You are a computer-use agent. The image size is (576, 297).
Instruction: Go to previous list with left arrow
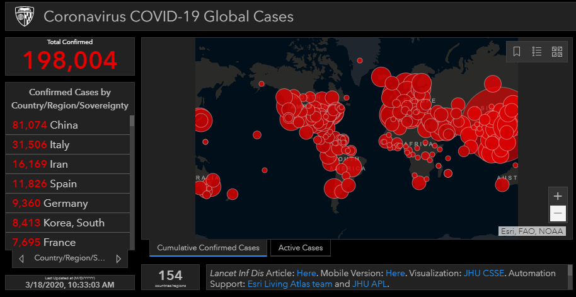point(21,259)
